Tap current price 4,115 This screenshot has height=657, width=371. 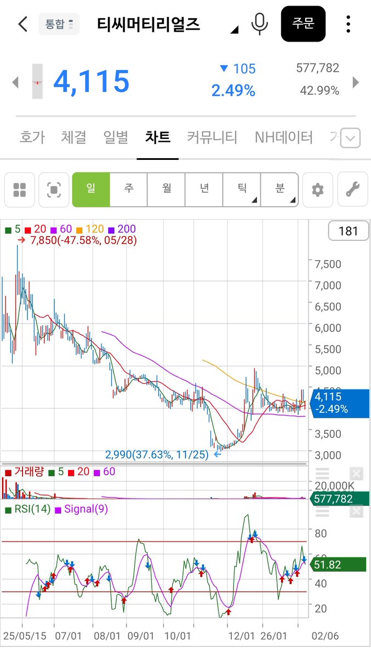point(91,82)
